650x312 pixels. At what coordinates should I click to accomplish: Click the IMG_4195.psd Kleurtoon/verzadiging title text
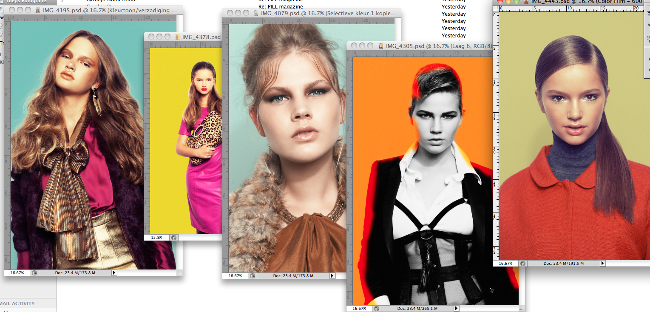(x=110, y=10)
